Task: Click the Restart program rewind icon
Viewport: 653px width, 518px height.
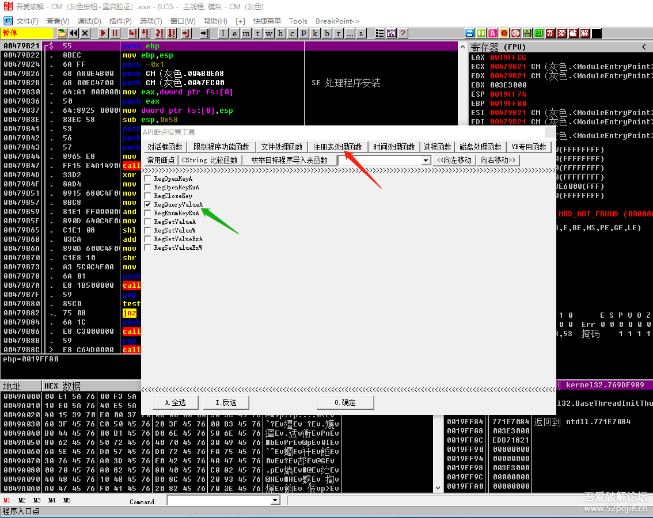Action: [x=74, y=33]
